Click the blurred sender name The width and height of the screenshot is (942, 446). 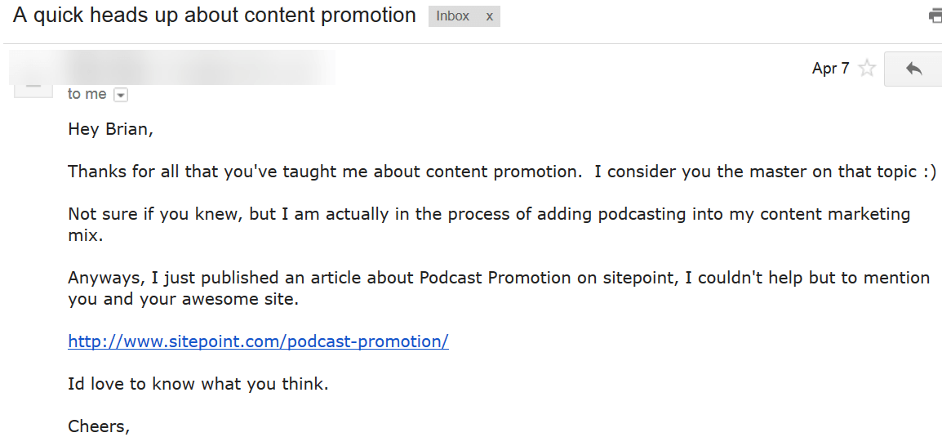171,68
